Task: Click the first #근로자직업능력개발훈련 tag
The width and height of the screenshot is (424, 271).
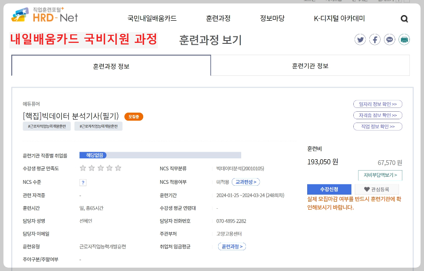Action: tap(47, 126)
